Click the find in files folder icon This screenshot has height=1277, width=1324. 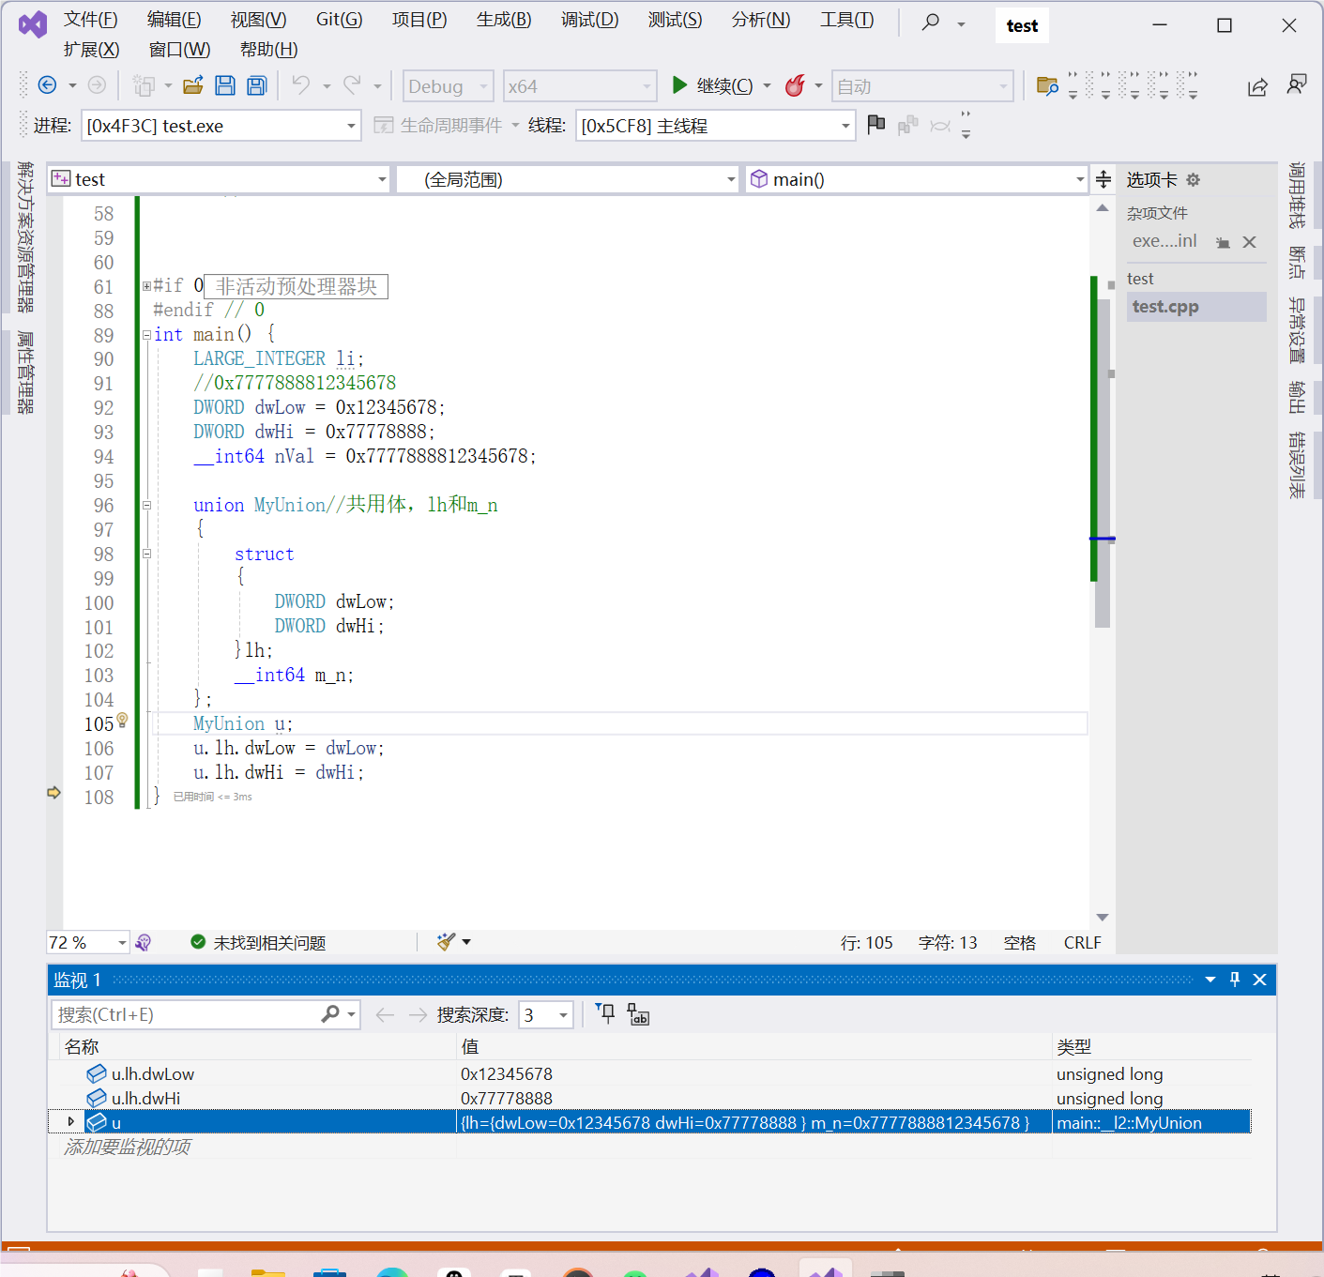coord(1047,86)
